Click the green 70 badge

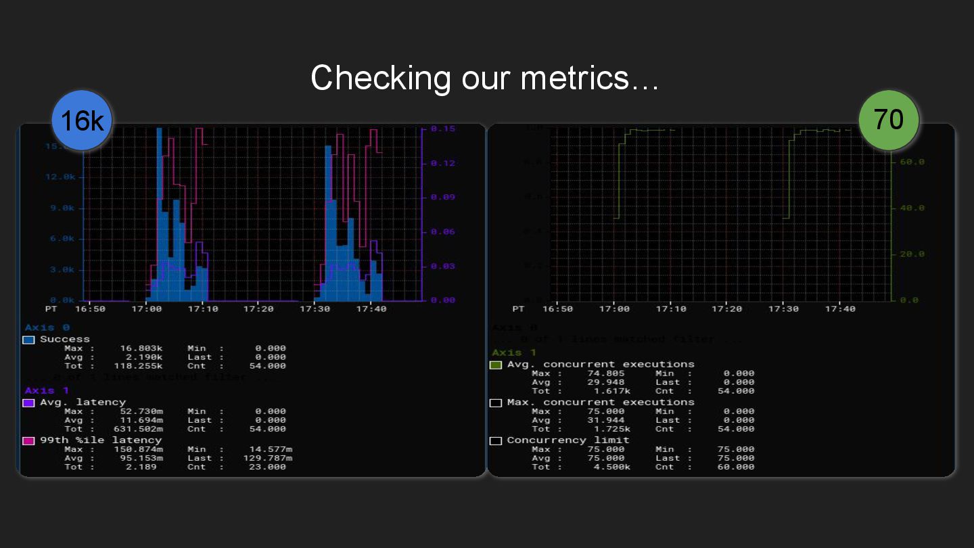[889, 120]
